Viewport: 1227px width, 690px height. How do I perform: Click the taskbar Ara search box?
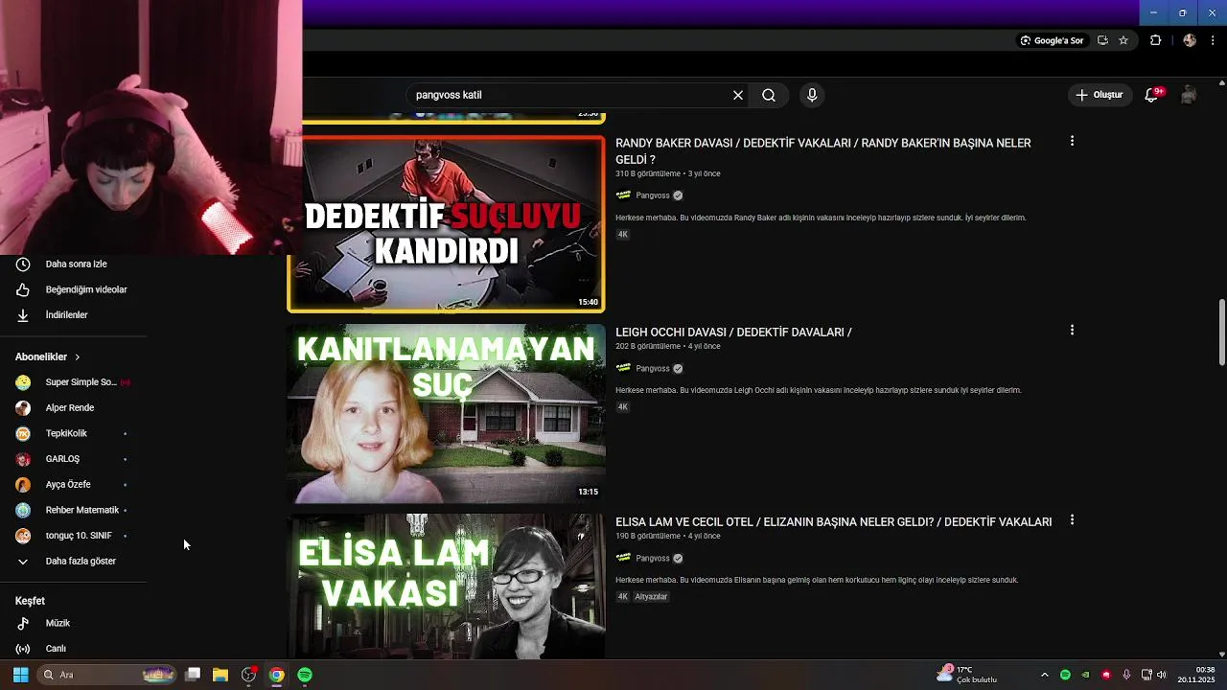click(x=107, y=675)
